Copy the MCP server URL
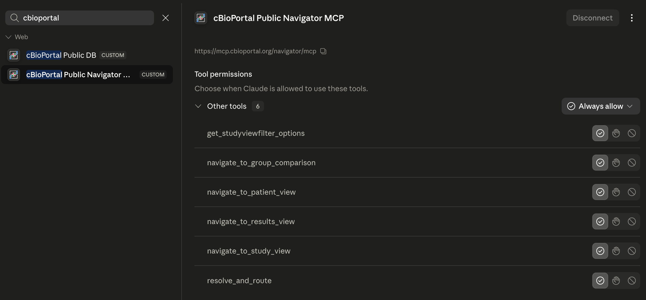This screenshot has height=300, width=646. point(323,51)
